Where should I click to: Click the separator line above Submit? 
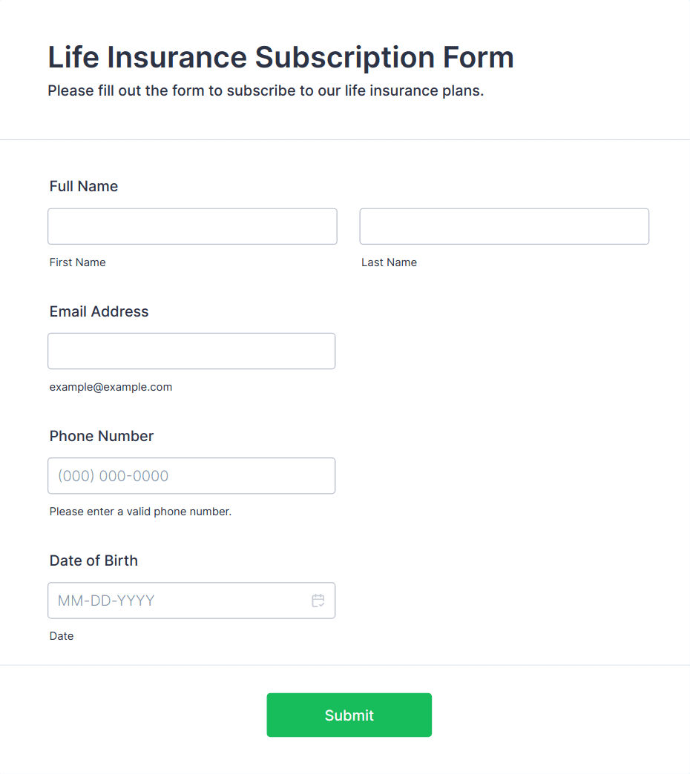(345, 665)
